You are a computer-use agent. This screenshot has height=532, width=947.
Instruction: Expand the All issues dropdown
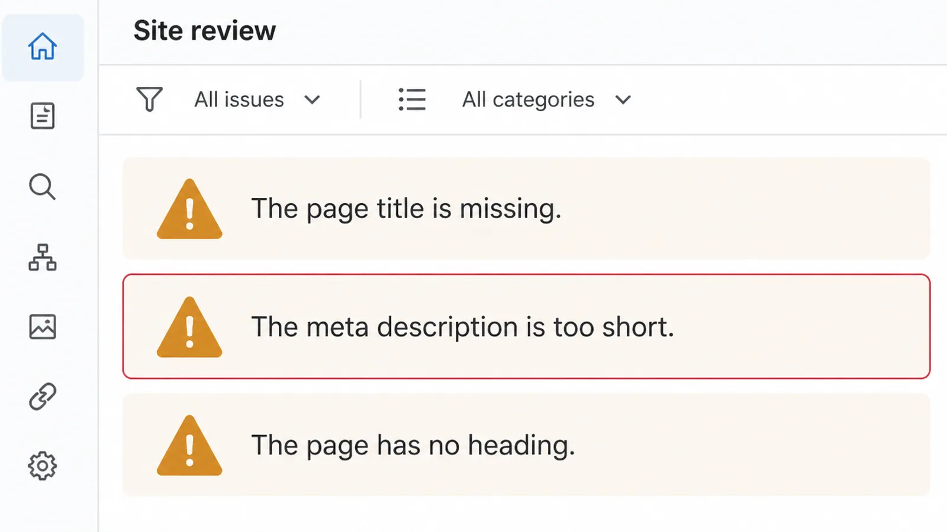pos(257,99)
